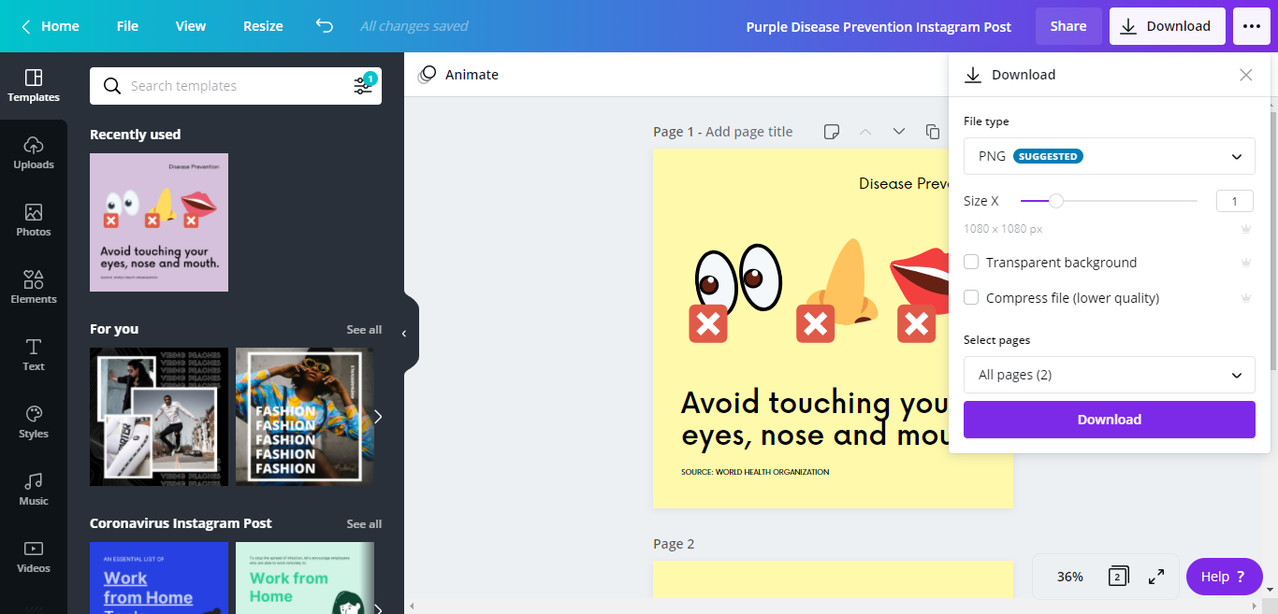This screenshot has width=1278, height=614.
Task: Select the Fashion repeated text template
Action: 305,417
